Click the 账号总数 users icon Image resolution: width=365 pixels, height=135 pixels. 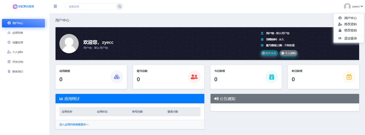(194, 77)
